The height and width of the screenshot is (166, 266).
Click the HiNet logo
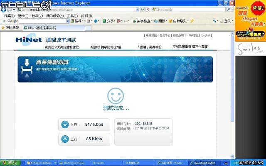(x=29, y=40)
